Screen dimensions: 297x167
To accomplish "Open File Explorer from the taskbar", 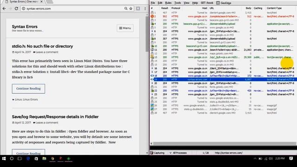I will click(44, 159).
